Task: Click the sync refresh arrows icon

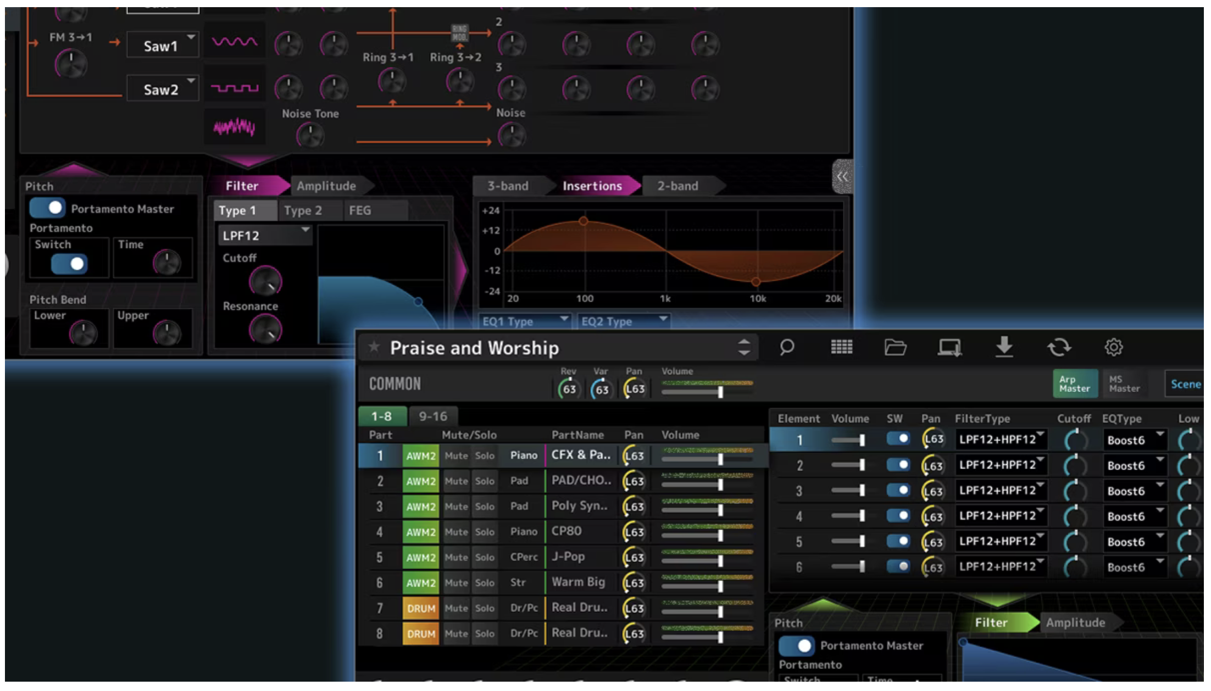Action: 1059,347
